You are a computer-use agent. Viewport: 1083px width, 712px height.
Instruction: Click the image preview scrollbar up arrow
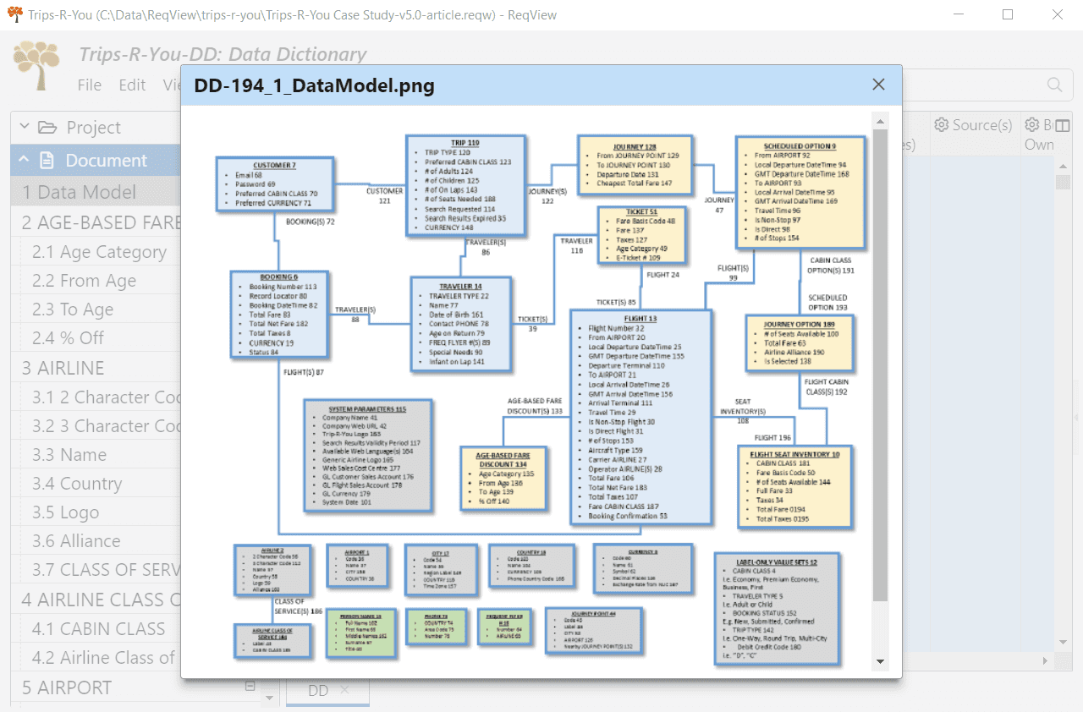point(880,121)
